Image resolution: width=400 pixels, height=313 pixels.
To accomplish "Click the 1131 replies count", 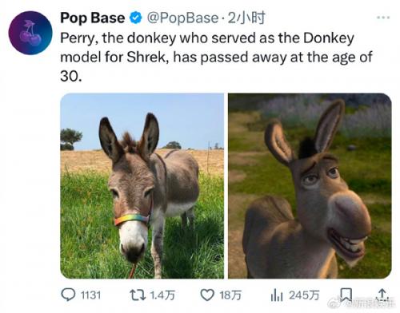I will [x=90, y=295].
